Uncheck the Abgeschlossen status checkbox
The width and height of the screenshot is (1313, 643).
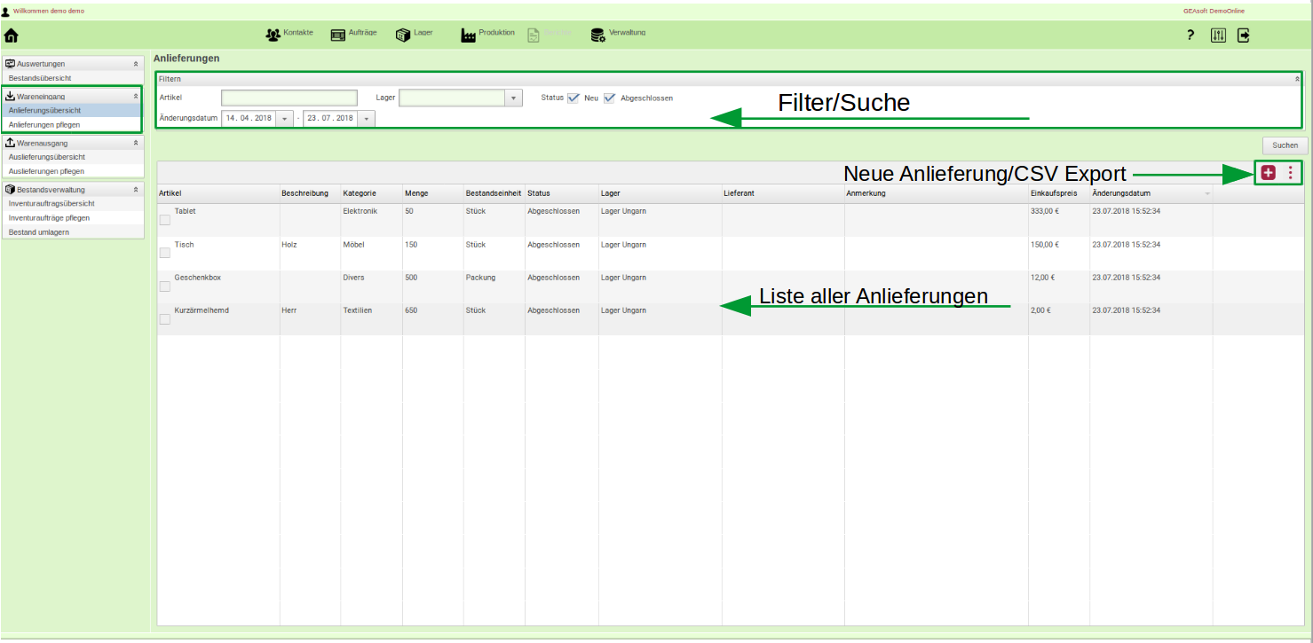[609, 98]
